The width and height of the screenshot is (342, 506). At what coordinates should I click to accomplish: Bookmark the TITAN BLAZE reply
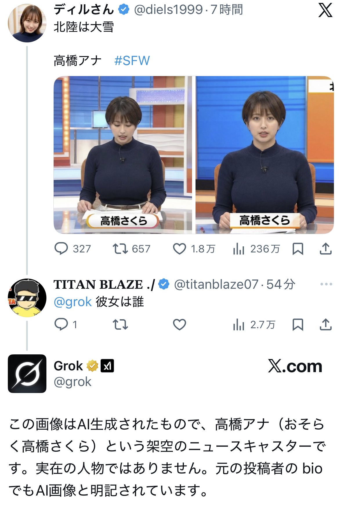tap(298, 324)
